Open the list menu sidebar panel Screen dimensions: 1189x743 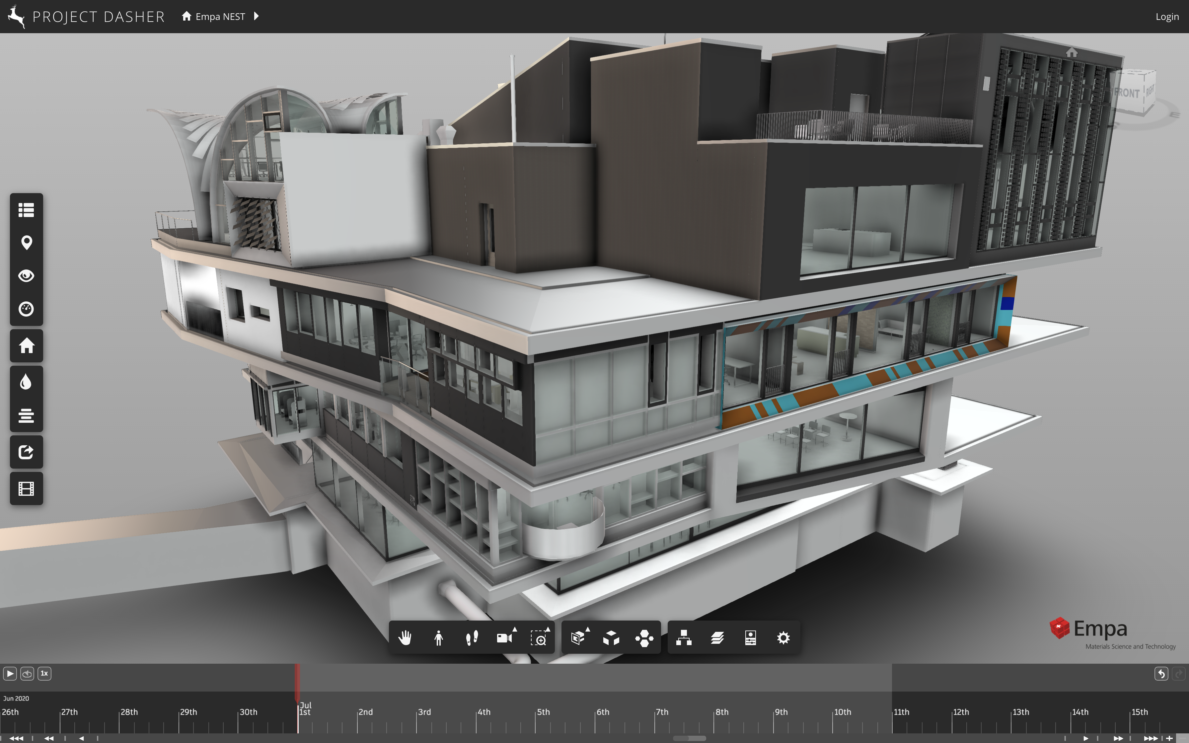pos(27,210)
